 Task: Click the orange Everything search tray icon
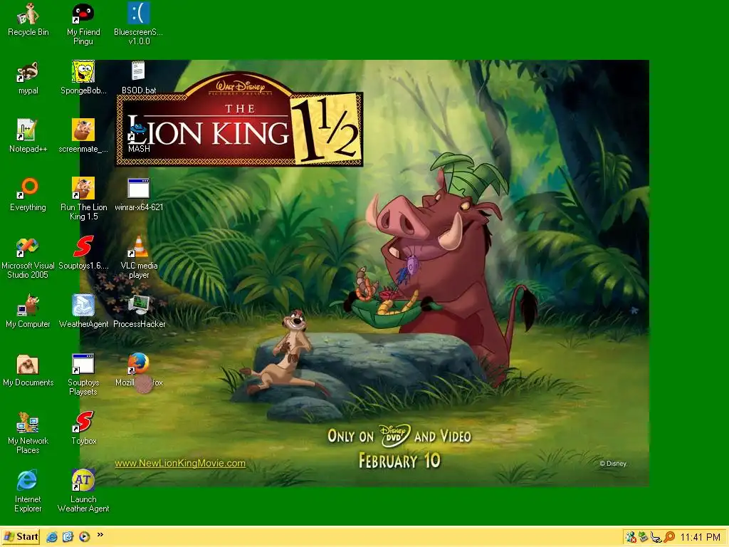pyautogui.click(x=669, y=537)
